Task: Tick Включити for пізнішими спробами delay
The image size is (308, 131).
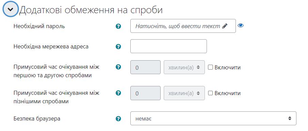Action: pos(210,93)
